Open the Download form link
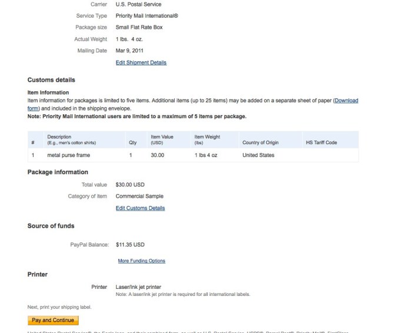The image size is (402, 333). 345,101
